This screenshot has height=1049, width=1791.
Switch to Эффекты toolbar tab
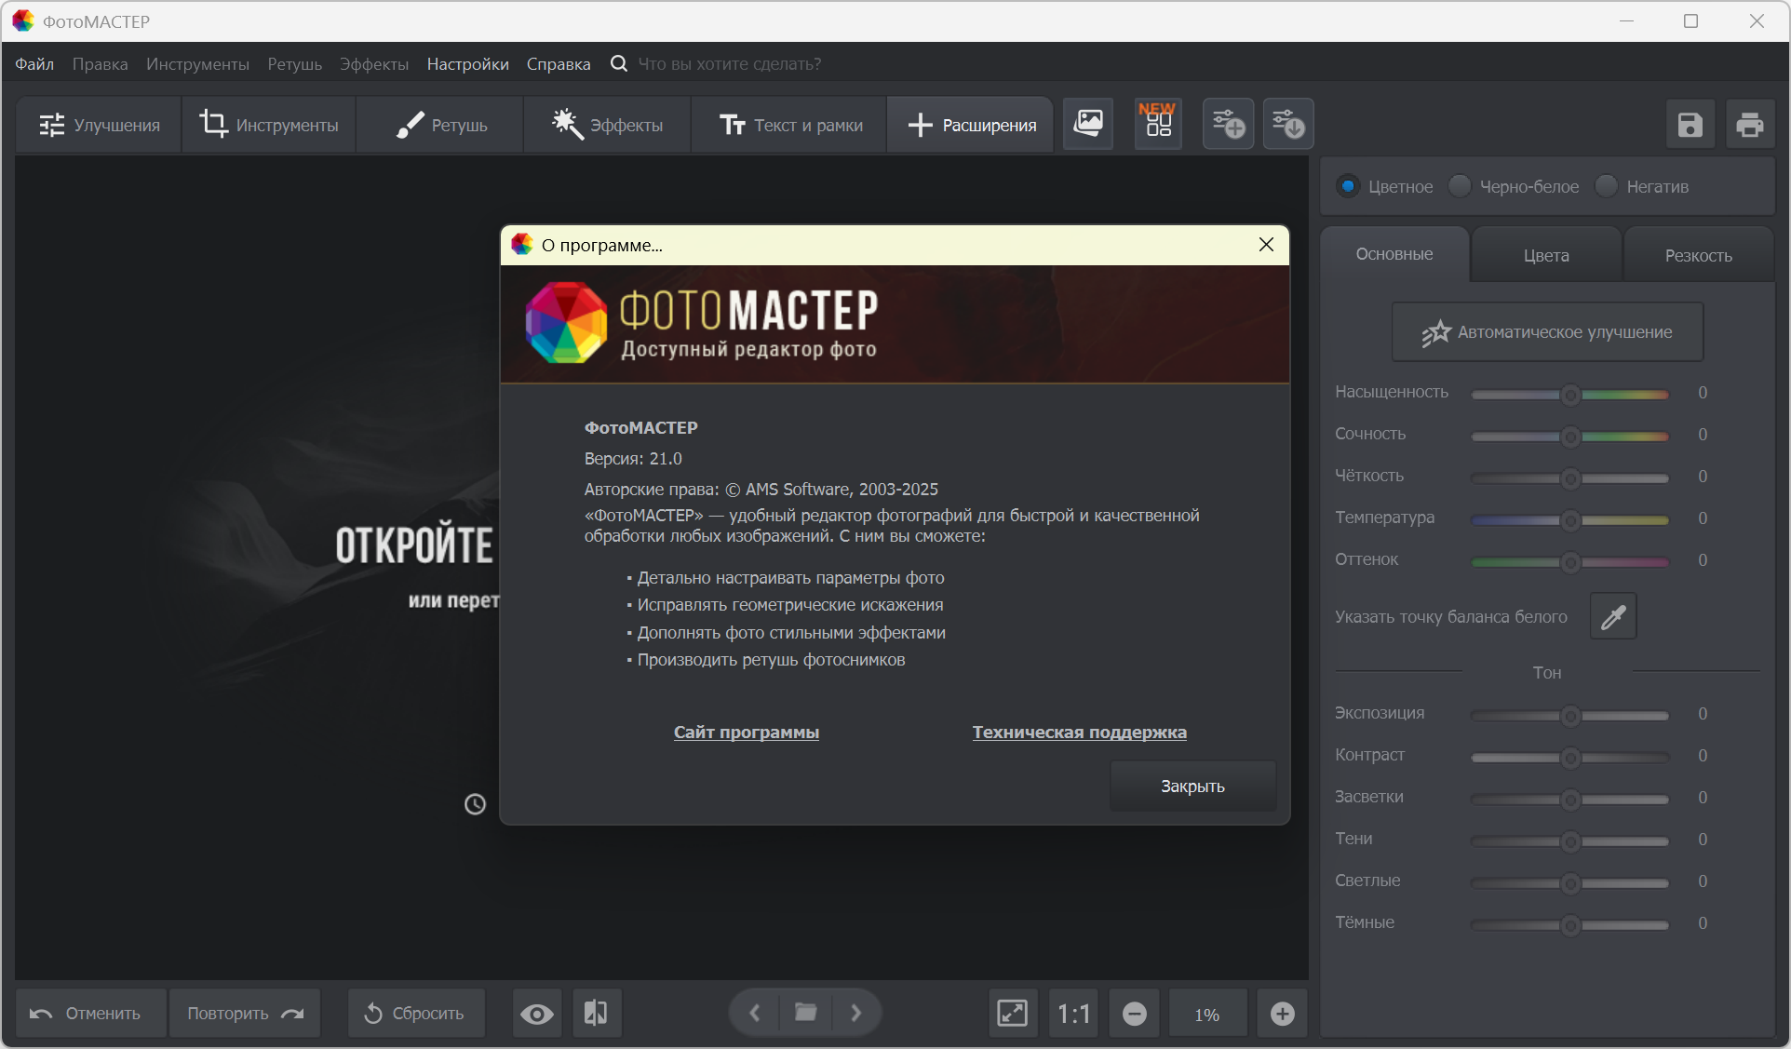pyautogui.click(x=608, y=125)
